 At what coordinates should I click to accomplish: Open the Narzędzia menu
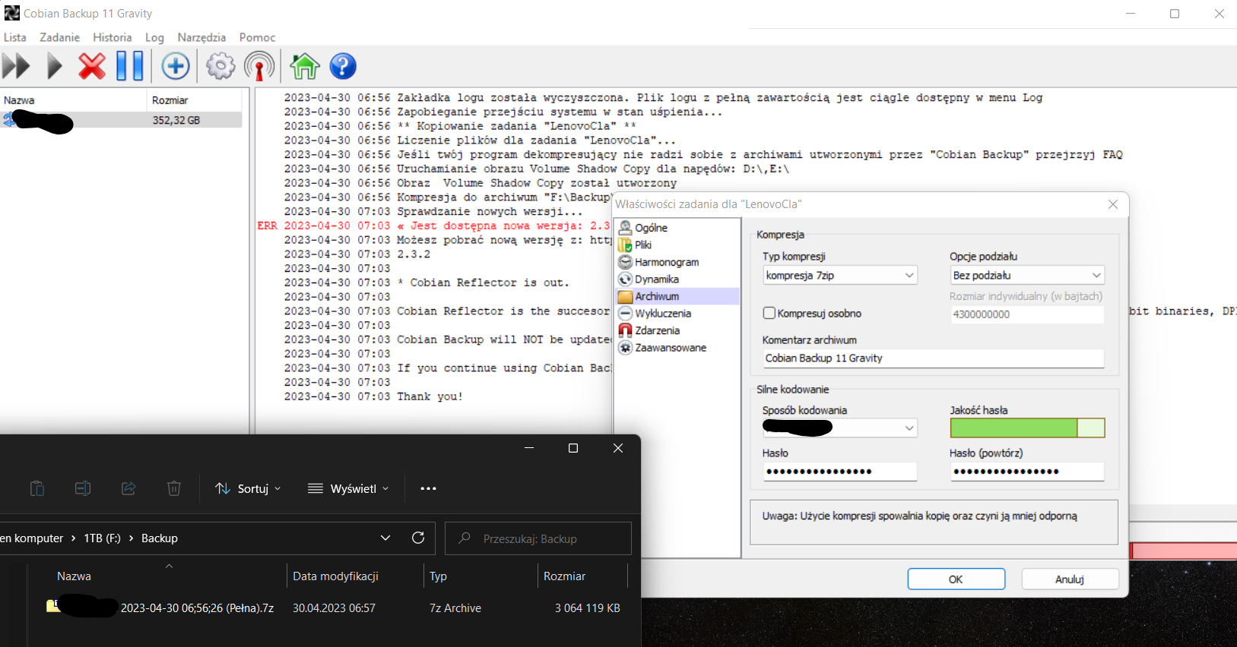point(201,37)
